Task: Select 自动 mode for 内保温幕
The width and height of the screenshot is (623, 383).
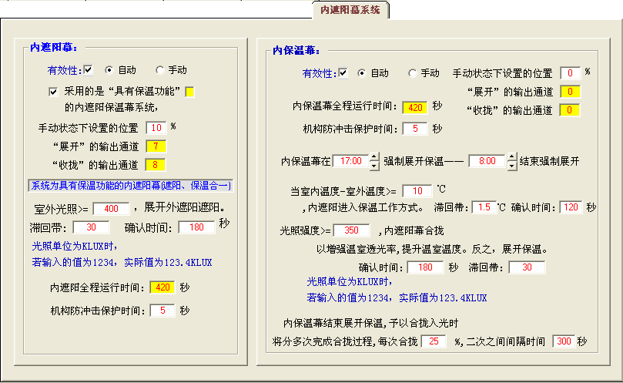Action: tap(362, 73)
